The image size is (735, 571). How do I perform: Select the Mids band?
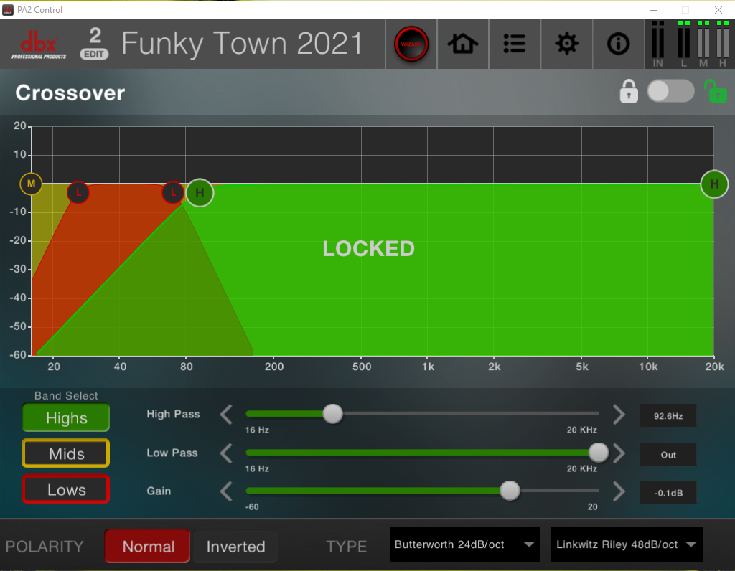[66, 454]
